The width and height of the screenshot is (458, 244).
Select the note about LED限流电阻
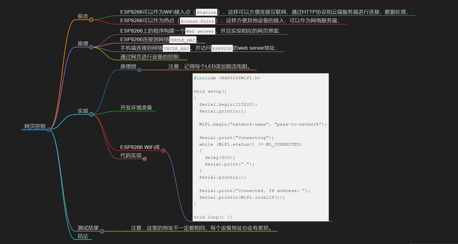(x=210, y=66)
